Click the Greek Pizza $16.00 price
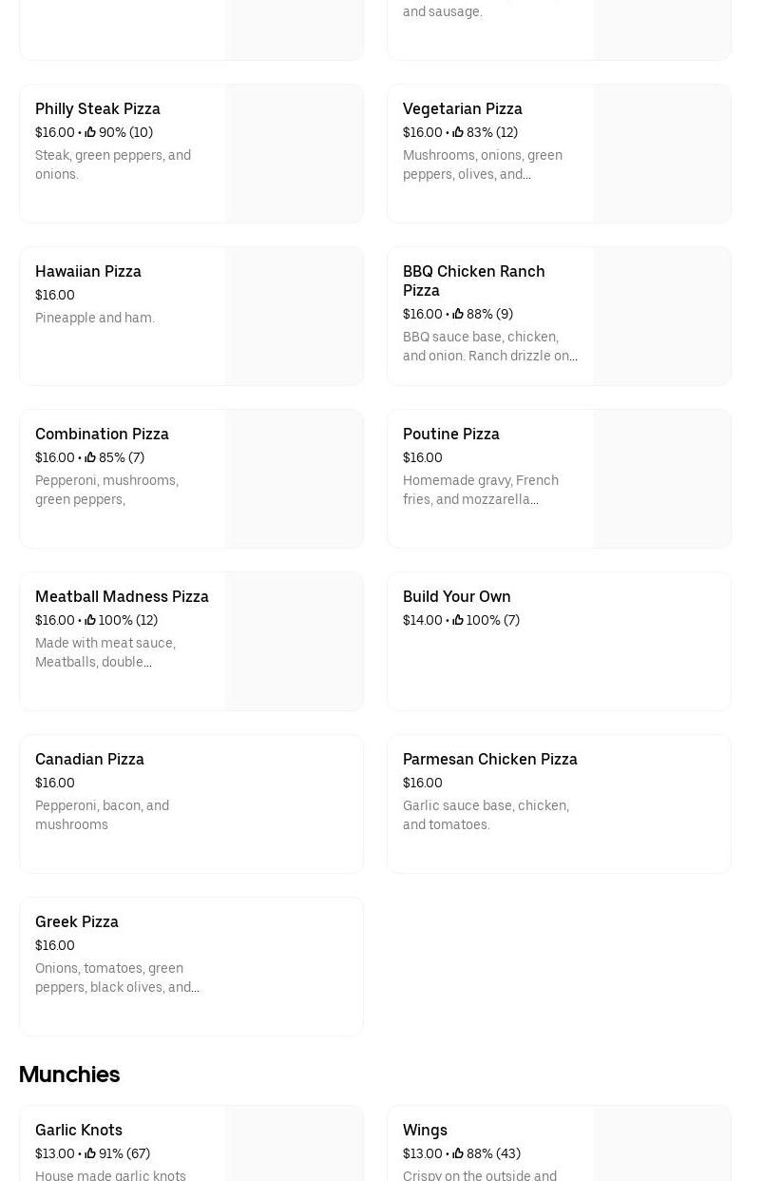764x1181 pixels. pyautogui.click(x=55, y=946)
